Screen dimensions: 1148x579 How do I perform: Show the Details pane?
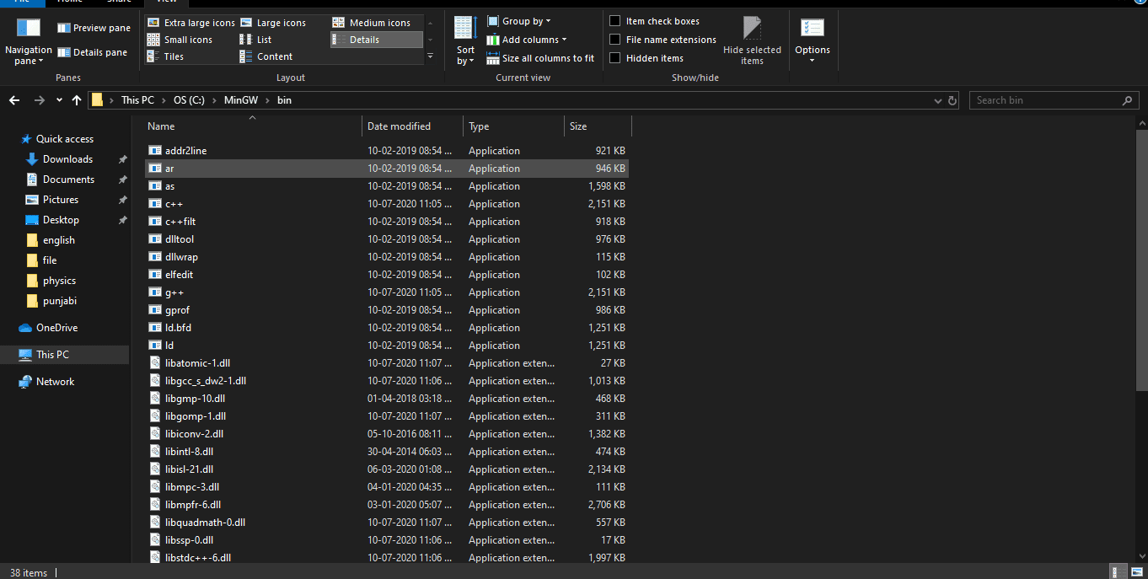pos(93,51)
